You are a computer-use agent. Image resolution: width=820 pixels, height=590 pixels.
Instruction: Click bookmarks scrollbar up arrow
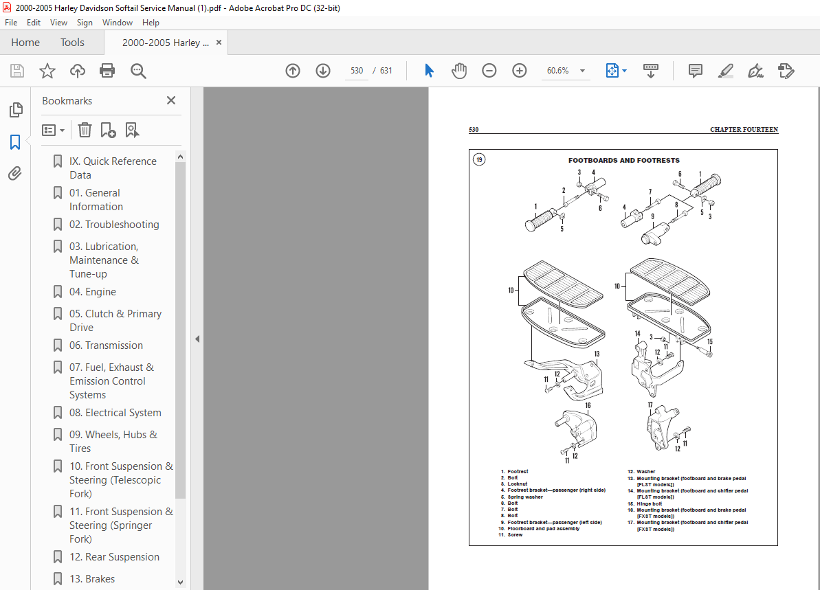click(180, 157)
